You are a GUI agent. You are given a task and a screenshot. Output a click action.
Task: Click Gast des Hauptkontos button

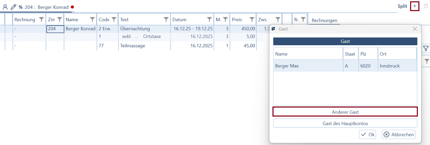pos(345,123)
